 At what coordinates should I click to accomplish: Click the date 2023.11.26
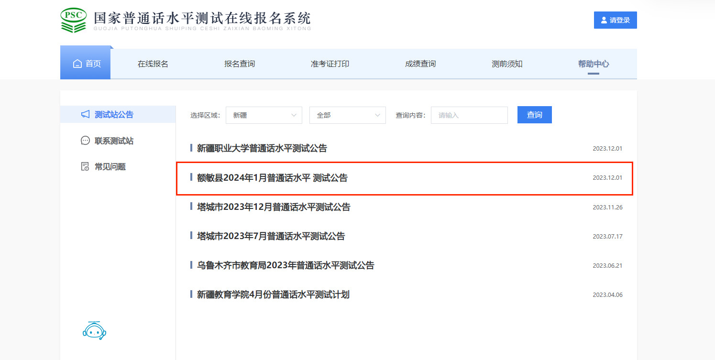click(x=607, y=207)
